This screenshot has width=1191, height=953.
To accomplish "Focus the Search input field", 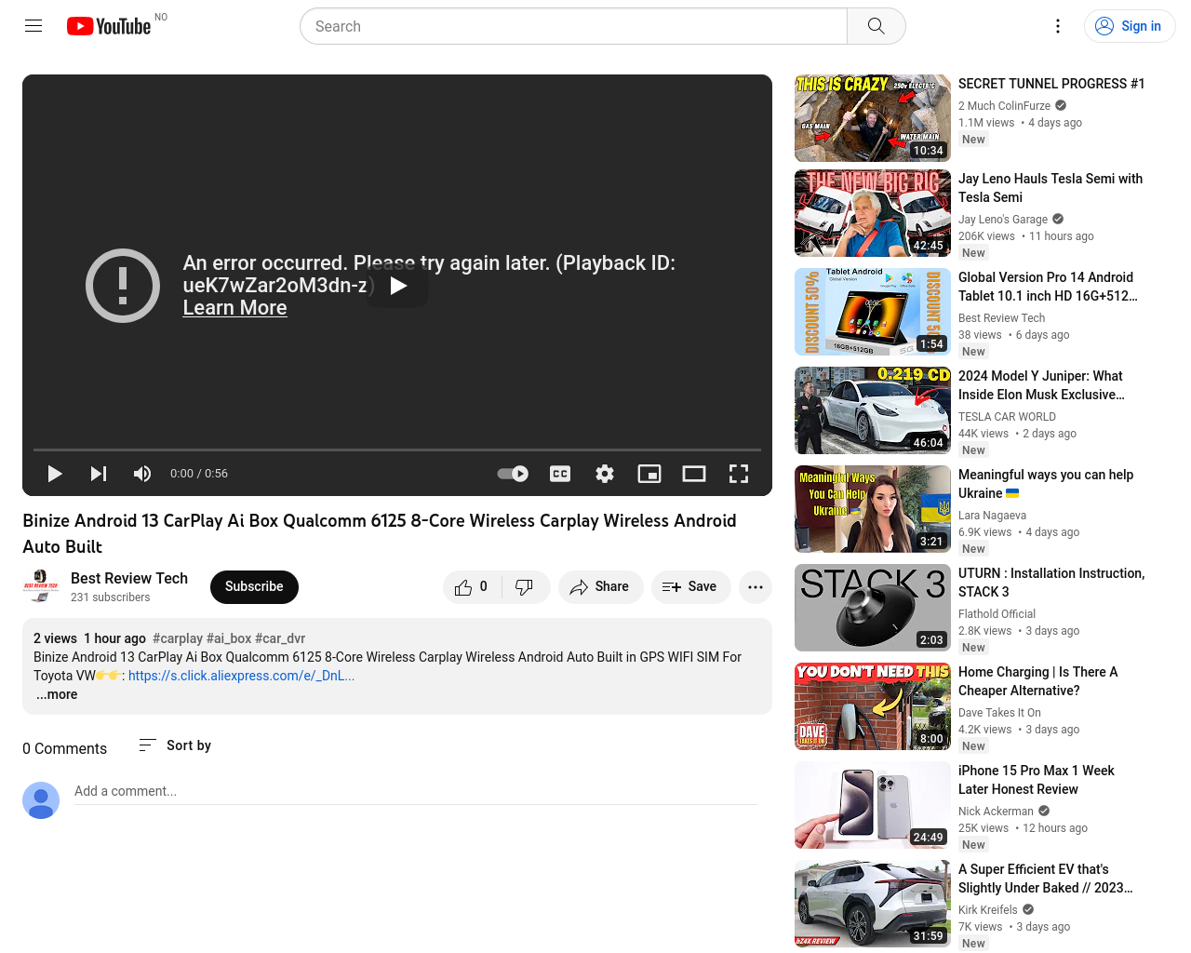I will coord(573,26).
